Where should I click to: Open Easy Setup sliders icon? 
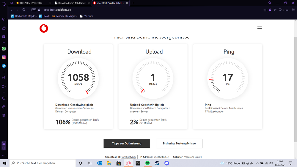click(293, 10)
